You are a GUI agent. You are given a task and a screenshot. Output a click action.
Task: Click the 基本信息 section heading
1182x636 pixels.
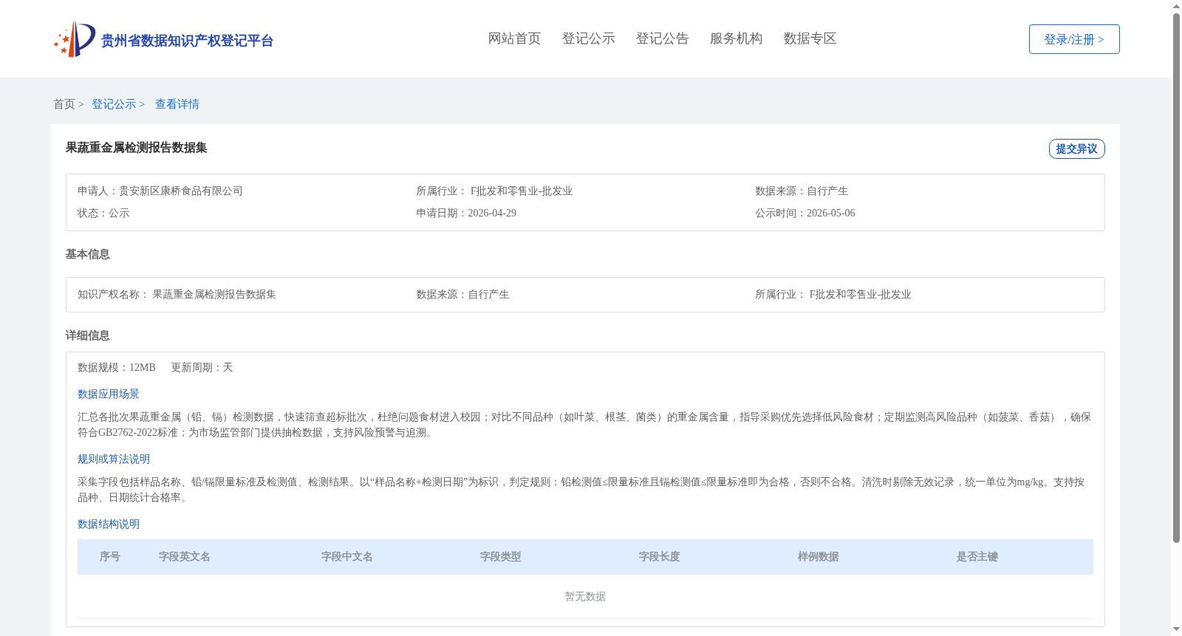tap(87, 254)
